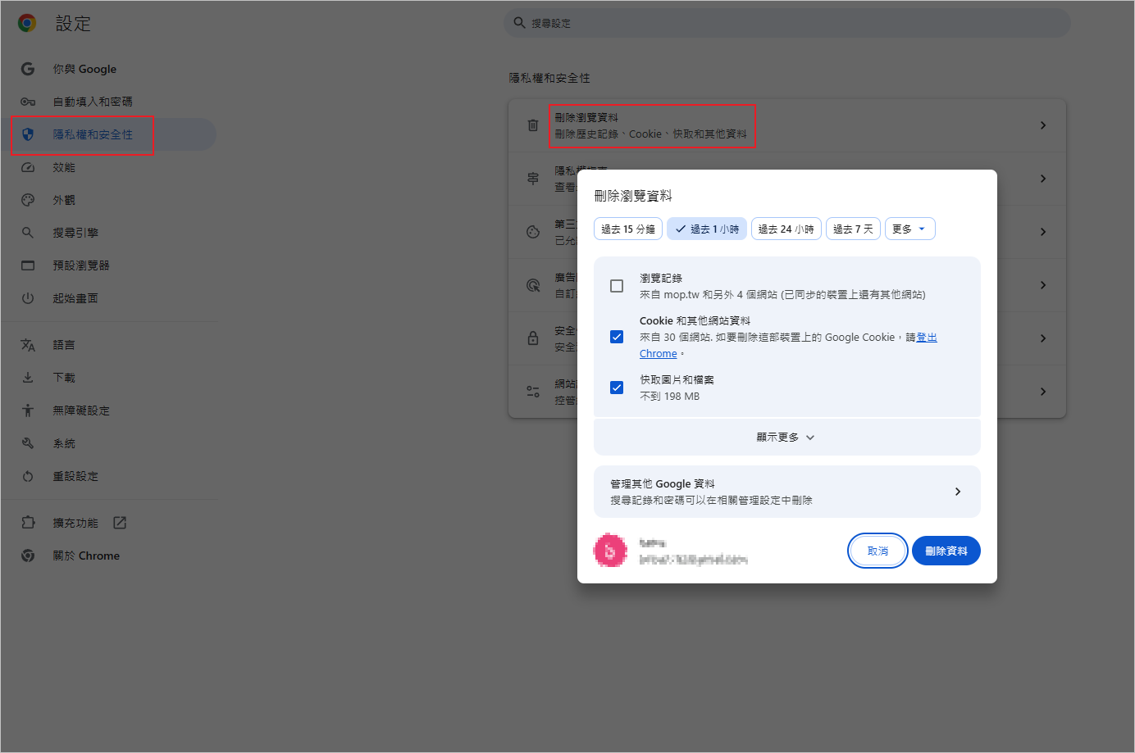
Task: Click the 取消 button
Action: [877, 551]
